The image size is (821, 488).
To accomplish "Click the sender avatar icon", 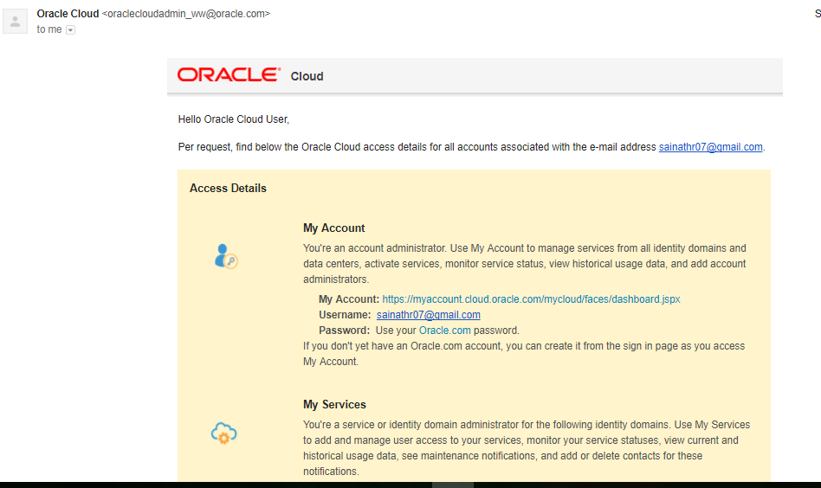I will point(16,22).
